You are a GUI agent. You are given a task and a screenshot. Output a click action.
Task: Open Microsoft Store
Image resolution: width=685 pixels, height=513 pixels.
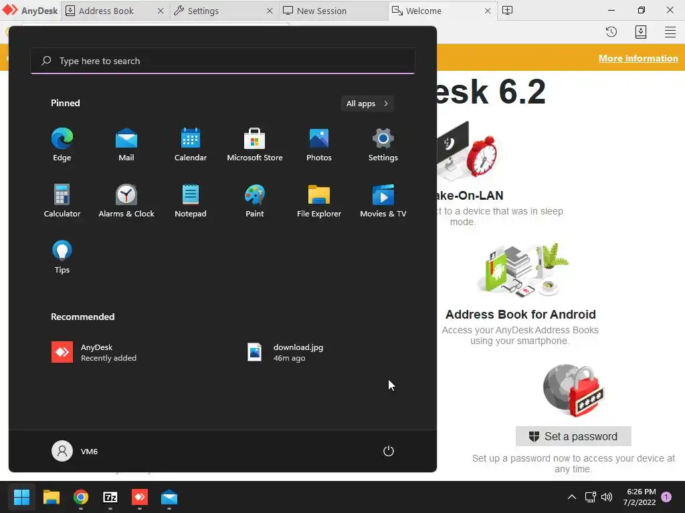255,145
